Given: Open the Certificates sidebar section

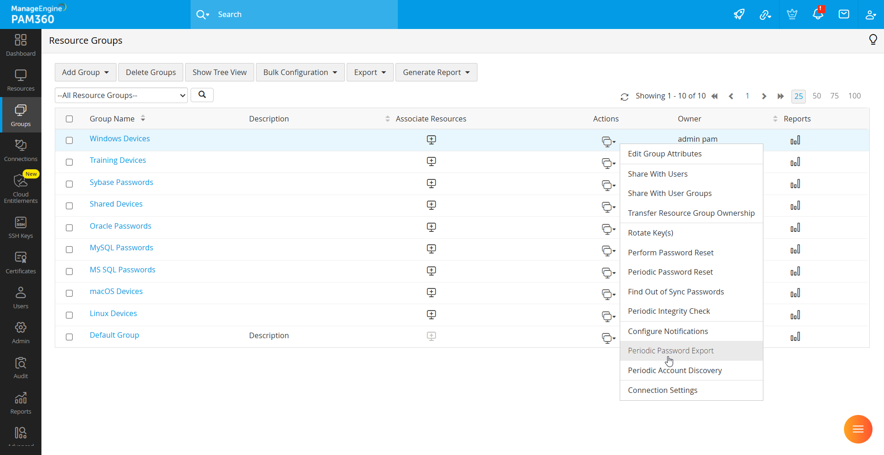Looking at the screenshot, I should [x=21, y=263].
